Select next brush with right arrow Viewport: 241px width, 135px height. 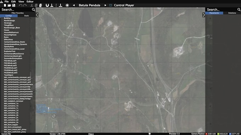point(105,5)
